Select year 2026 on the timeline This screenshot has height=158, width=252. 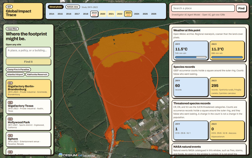click(154, 14)
